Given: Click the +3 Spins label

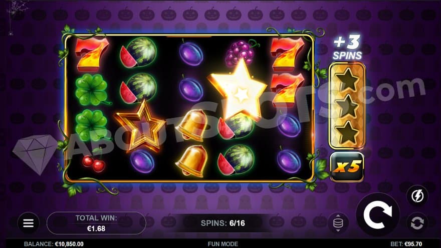Looking at the screenshot, I should 347,47.
